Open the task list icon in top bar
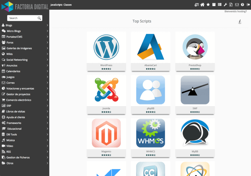 click(220, 5)
